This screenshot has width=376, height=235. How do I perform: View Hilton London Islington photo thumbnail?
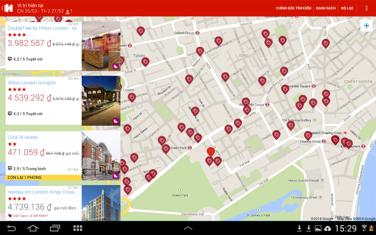[101, 101]
